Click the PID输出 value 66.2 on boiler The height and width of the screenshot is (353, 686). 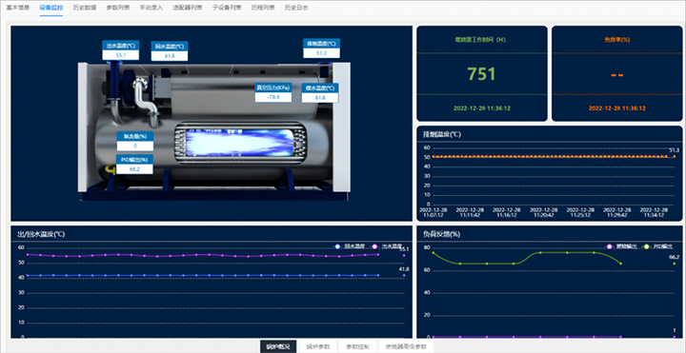click(x=134, y=169)
